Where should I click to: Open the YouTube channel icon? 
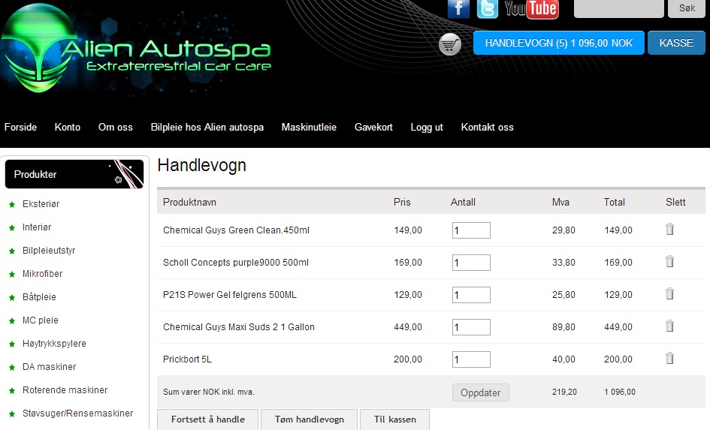click(x=532, y=9)
